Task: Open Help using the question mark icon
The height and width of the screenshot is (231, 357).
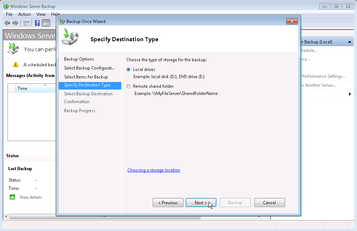Action: (36, 23)
